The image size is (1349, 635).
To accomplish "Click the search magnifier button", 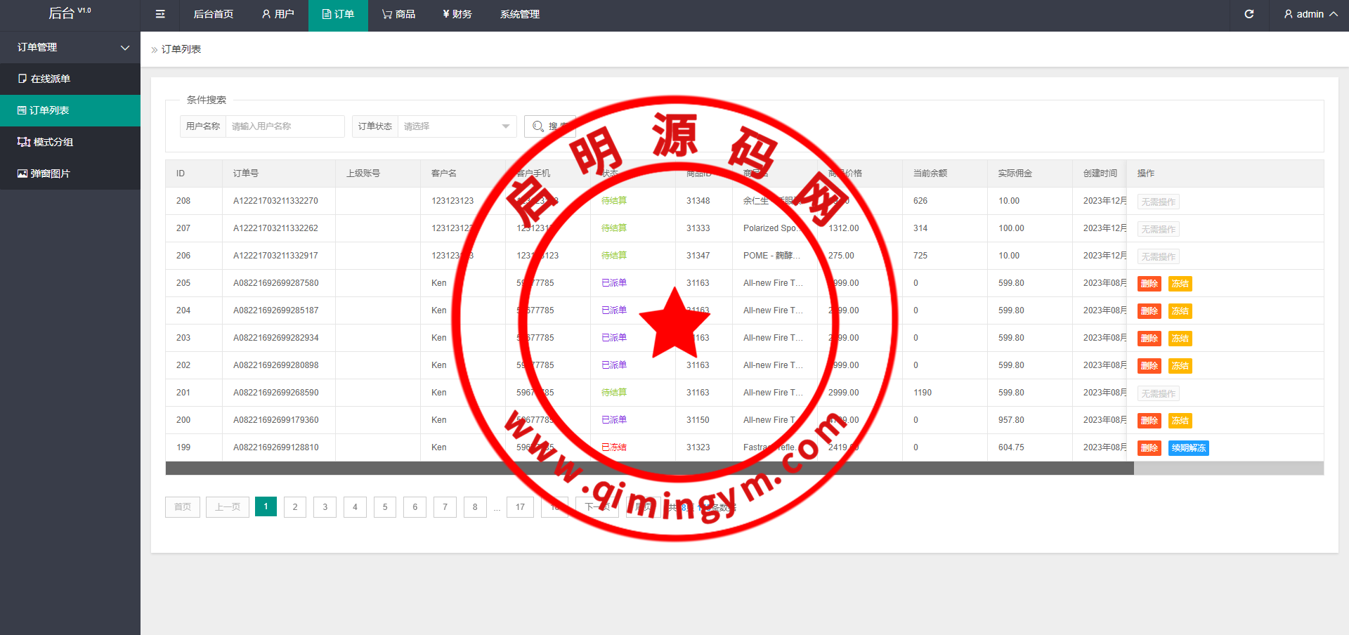I will [x=549, y=126].
